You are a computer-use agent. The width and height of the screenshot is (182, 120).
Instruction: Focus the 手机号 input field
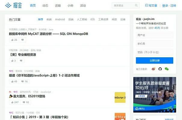(x=155, y=44)
